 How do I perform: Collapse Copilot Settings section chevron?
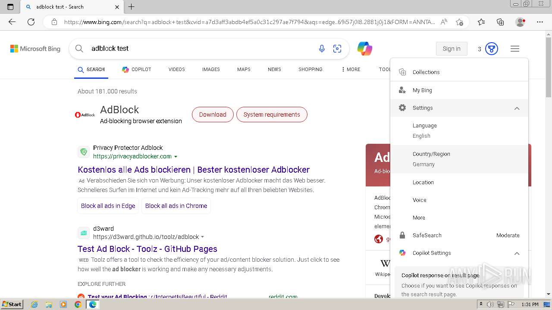[x=517, y=253]
